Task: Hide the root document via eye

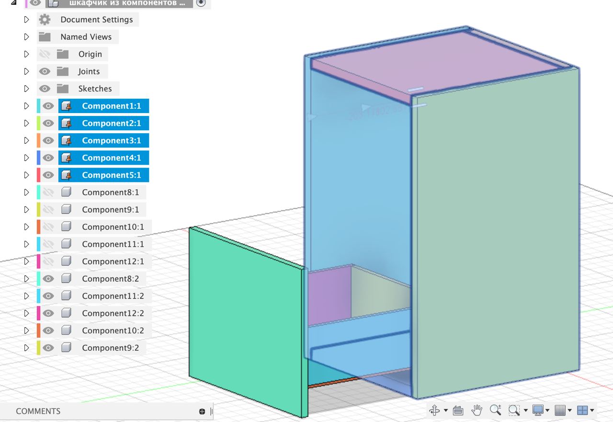Action: coord(35,3)
